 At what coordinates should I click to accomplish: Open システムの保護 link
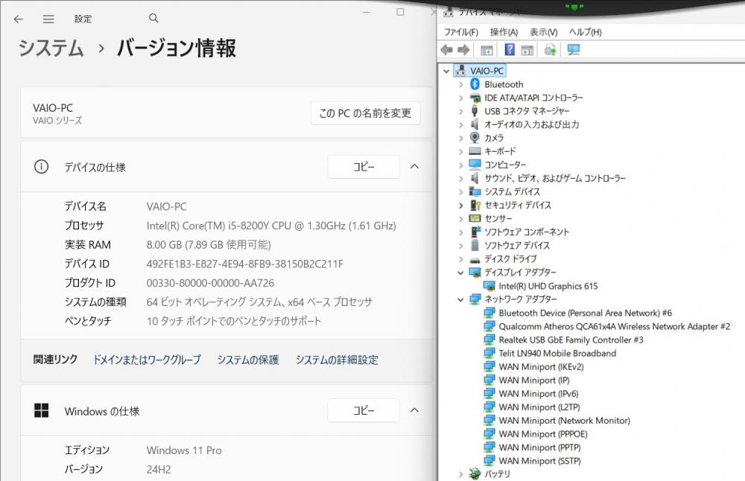(248, 360)
